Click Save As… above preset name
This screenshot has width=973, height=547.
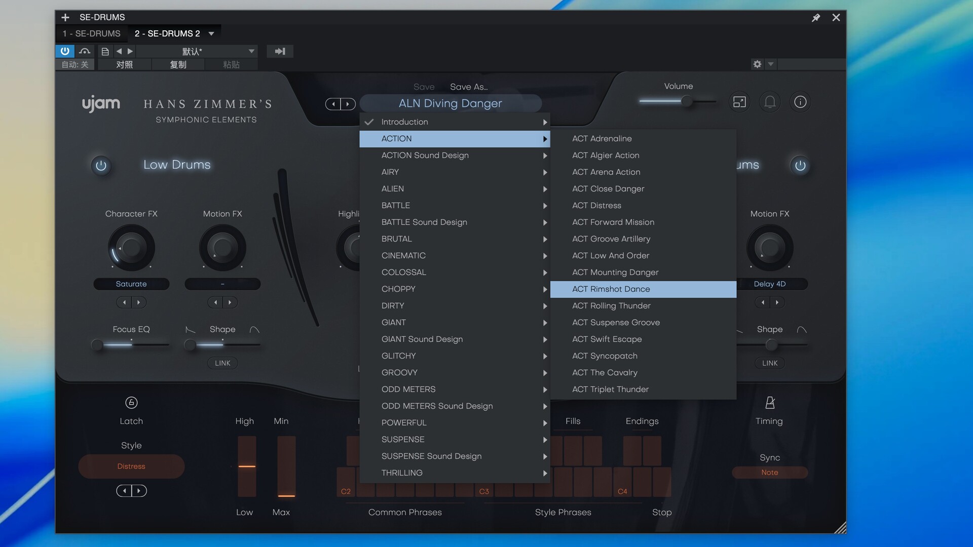(469, 87)
